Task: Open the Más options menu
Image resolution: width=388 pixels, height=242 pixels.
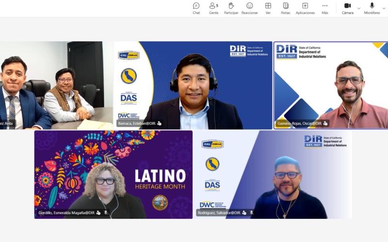Action: point(325,8)
